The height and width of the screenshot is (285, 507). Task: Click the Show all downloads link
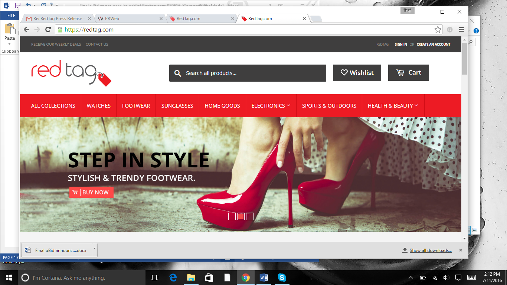click(x=431, y=250)
